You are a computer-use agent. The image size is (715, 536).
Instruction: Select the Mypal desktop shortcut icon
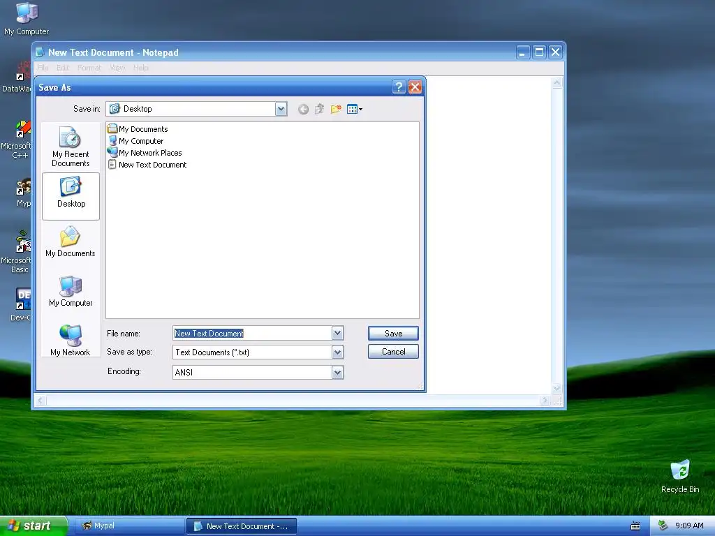pos(23,193)
